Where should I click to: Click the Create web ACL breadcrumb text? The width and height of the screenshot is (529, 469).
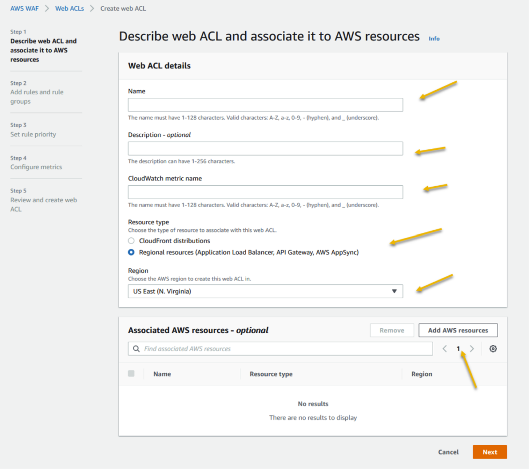click(123, 8)
